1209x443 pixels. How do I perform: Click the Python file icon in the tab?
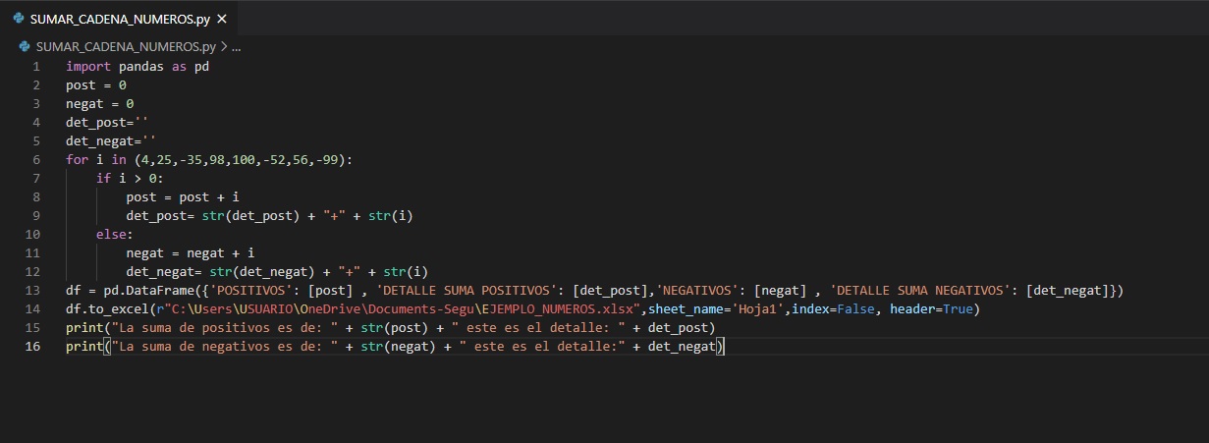[19, 18]
